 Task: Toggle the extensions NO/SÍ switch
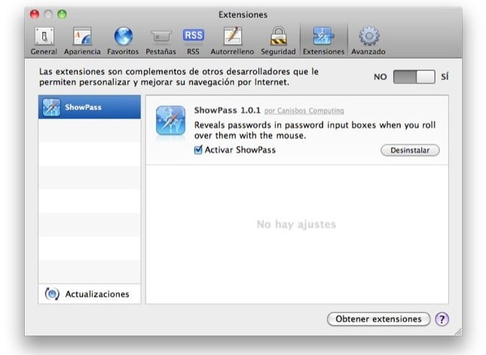pos(414,77)
